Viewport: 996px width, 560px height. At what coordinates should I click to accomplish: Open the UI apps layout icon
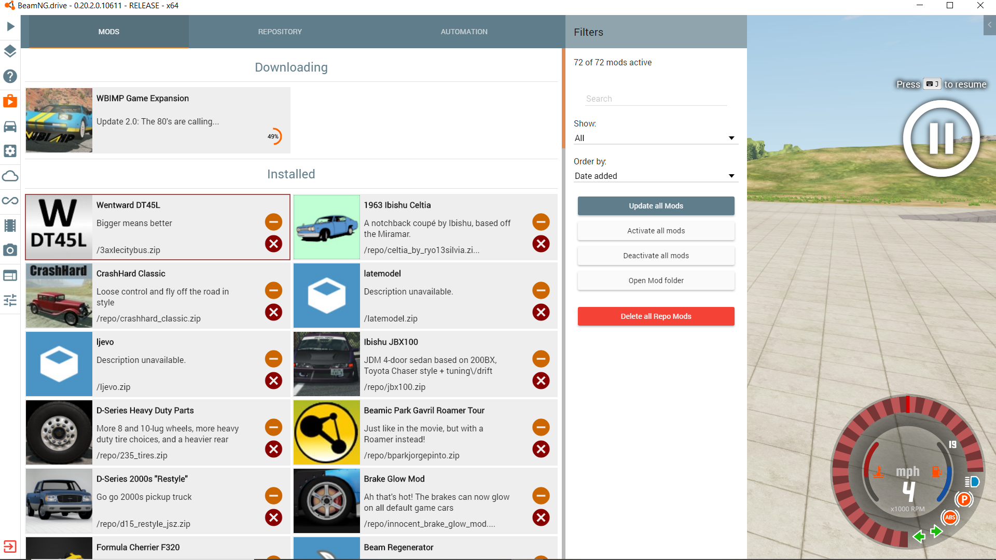[10, 275]
